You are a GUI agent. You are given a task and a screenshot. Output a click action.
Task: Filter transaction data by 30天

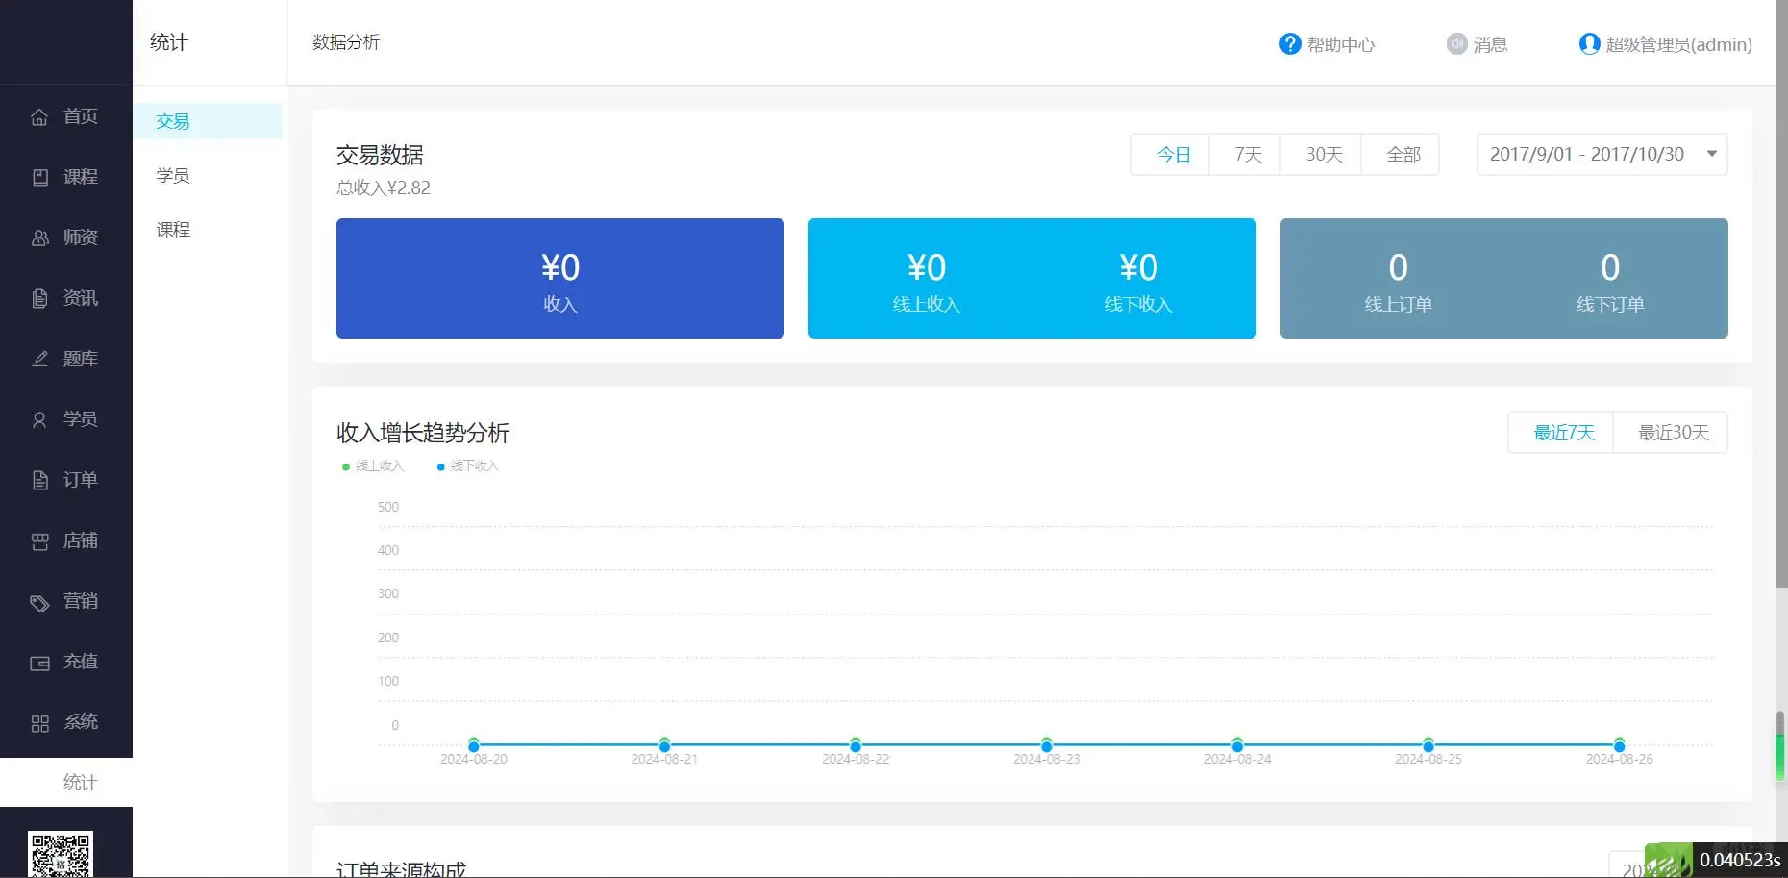(x=1323, y=154)
